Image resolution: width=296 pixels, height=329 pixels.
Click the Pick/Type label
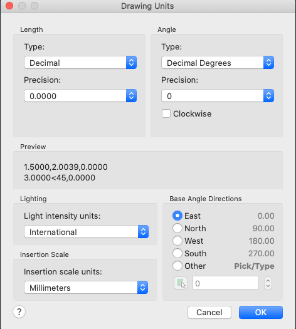[254, 266]
